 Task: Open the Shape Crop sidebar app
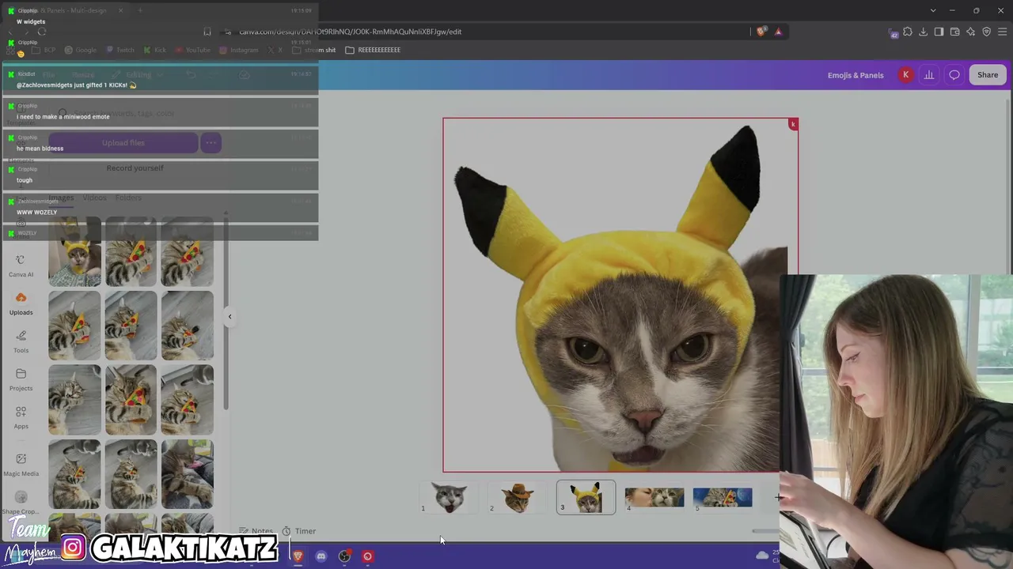21,502
